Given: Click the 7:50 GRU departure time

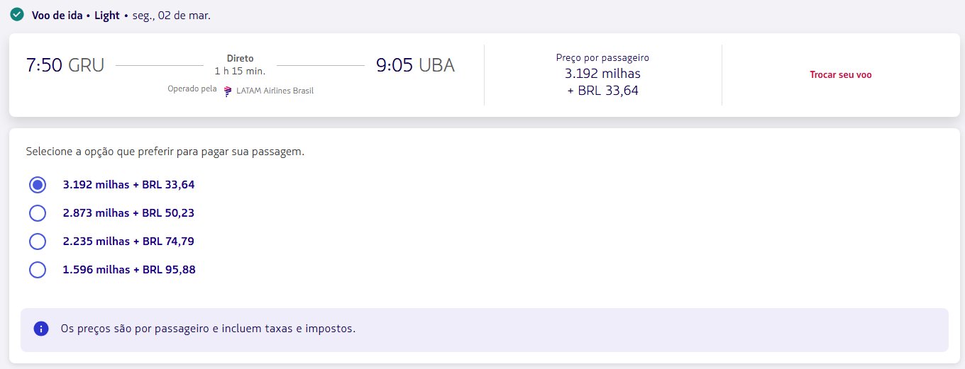Looking at the screenshot, I should 65,65.
